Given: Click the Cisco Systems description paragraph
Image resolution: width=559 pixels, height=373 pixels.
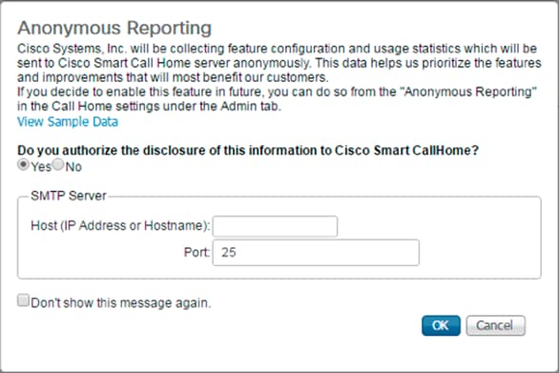Looking at the screenshot, I should (x=279, y=63).
